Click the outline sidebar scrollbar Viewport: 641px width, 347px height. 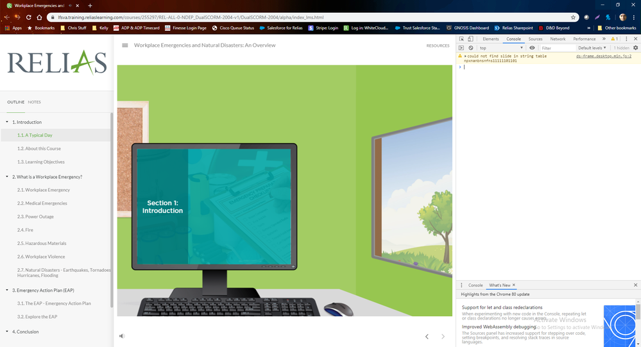click(x=112, y=210)
